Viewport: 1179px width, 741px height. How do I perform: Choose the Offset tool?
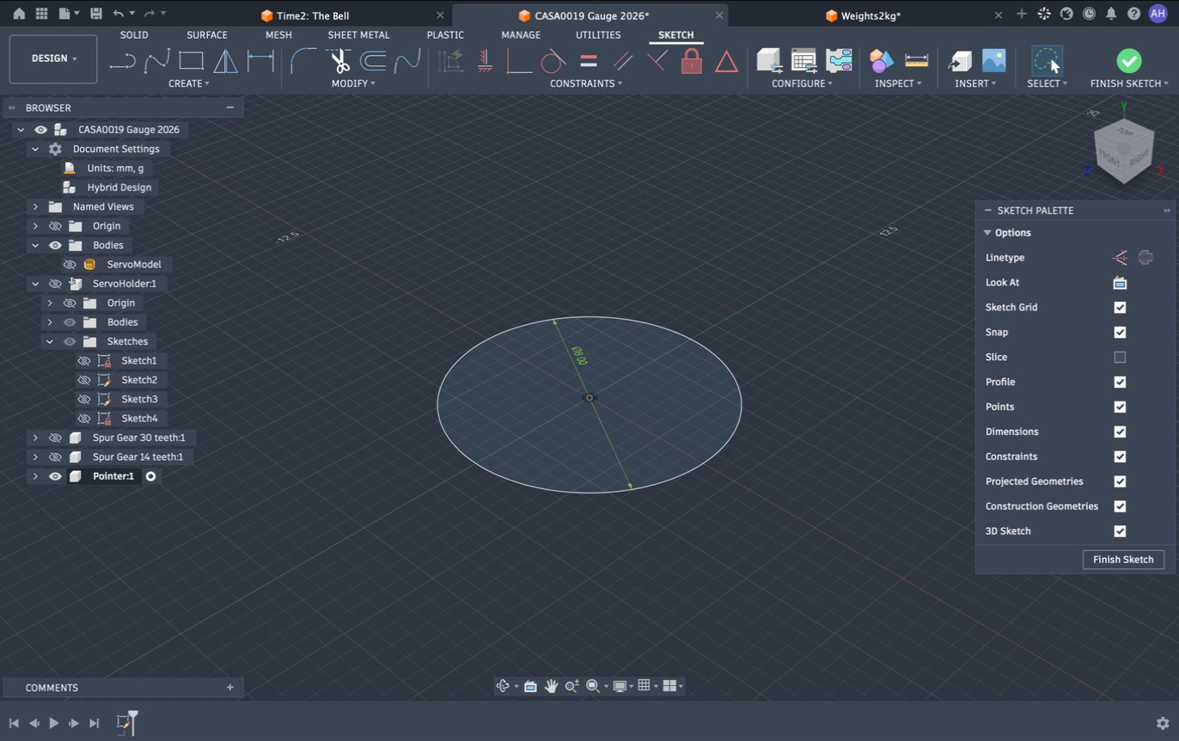coord(372,61)
